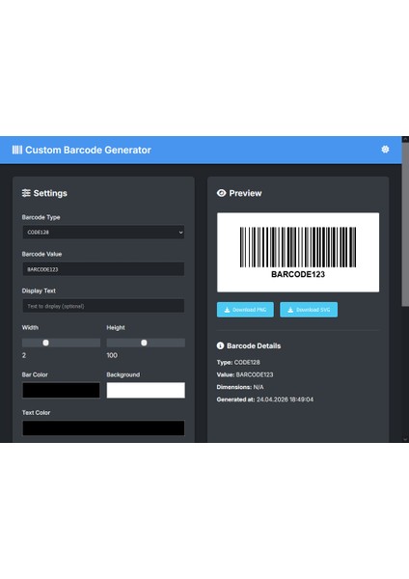The width and height of the screenshot is (409, 579).
Task: Click the Download SVG button
Action: pos(309,310)
